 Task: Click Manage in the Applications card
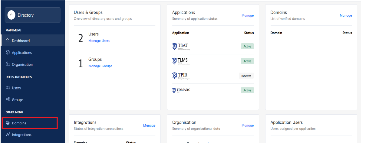click(x=247, y=15)
